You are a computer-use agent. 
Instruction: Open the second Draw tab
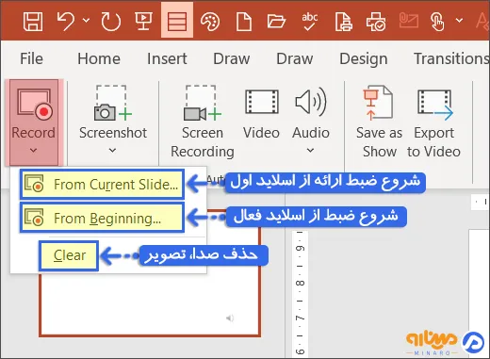(x=295, y=58)
